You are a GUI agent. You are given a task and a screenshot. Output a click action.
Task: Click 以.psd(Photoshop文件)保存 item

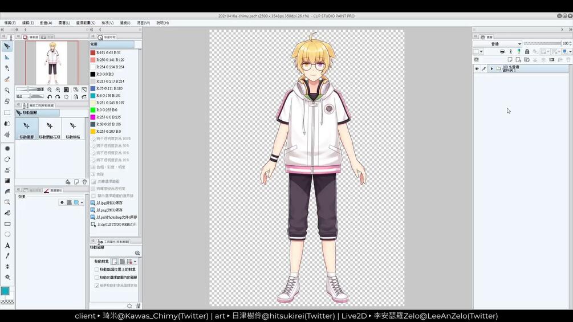pos(114,217)
